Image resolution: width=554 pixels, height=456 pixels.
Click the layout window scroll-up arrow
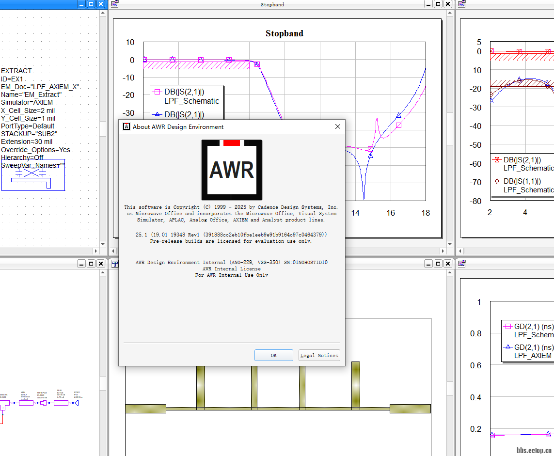point(450,273)
